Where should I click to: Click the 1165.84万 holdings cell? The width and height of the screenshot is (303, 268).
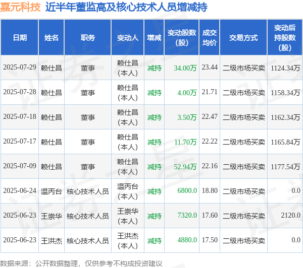pos(285,142)
